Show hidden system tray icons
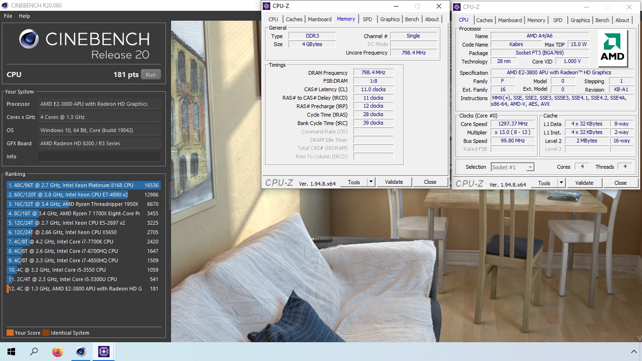Viewport: 642px width, 361px height. point(633,352)
